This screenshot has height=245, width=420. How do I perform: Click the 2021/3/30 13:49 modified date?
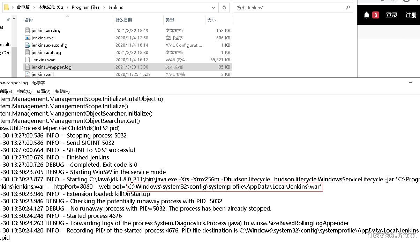click(132, 30)
